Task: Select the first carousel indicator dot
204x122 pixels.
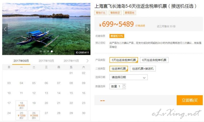Action: [x=41, y=51]
